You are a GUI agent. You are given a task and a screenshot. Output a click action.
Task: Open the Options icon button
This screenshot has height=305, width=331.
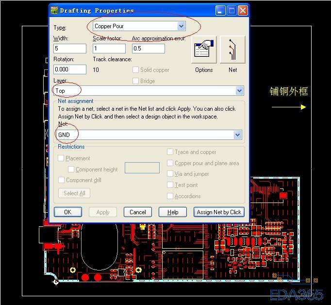(204, 50)
